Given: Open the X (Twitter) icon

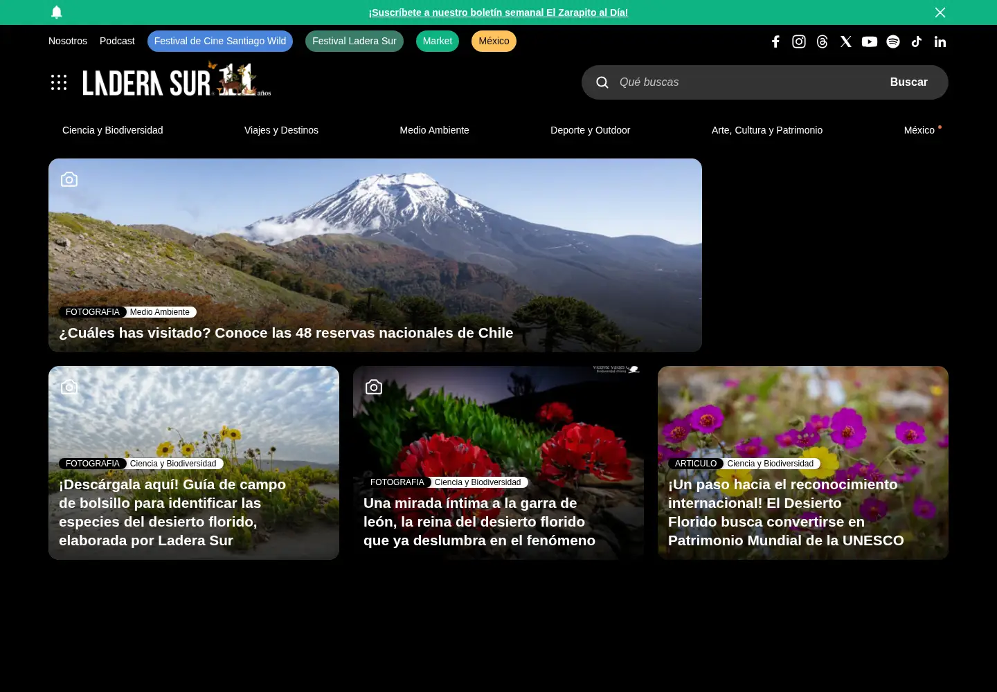Looking at the screenshot, I should (846, 42).
